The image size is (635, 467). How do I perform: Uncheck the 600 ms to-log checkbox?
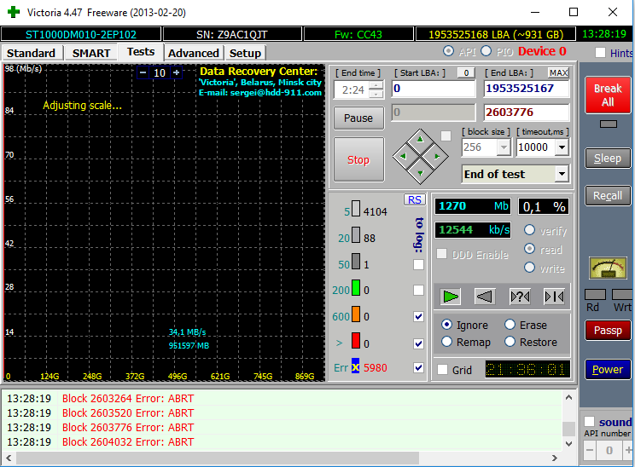coord(419,317)
